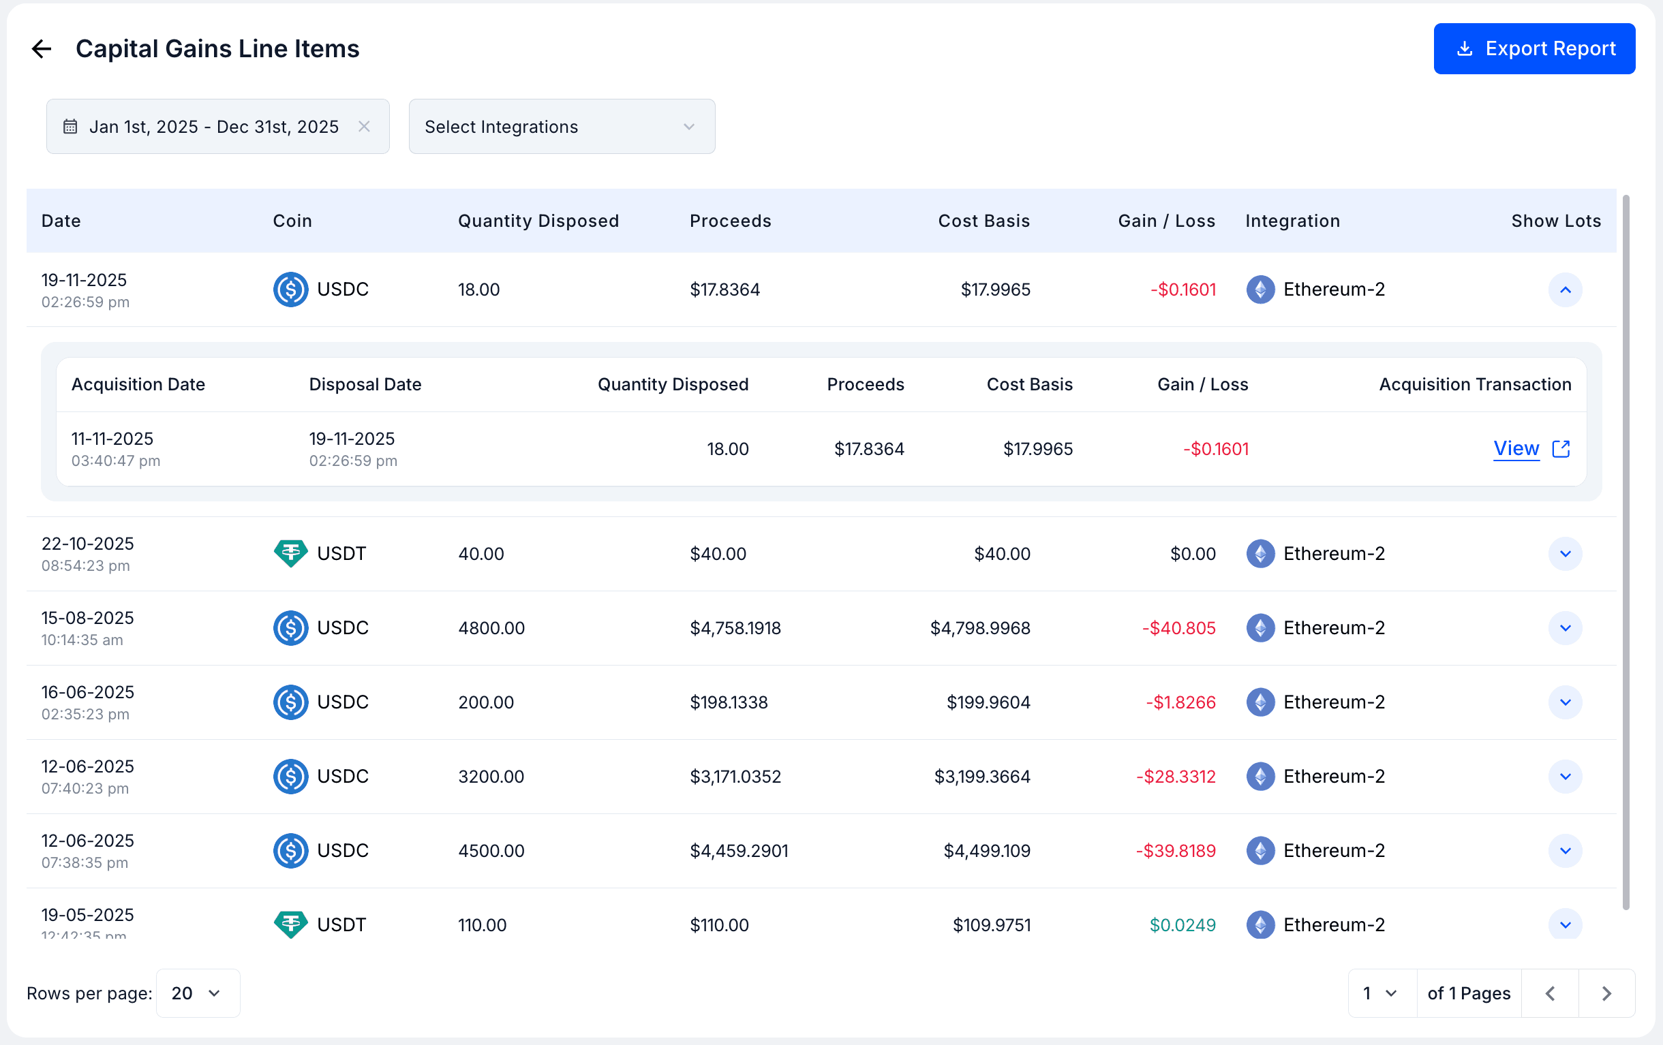Click the $109.9751 cost basis cell
The width and height of the screenshot is (1663, 1045).
click(x=991, y=925)
